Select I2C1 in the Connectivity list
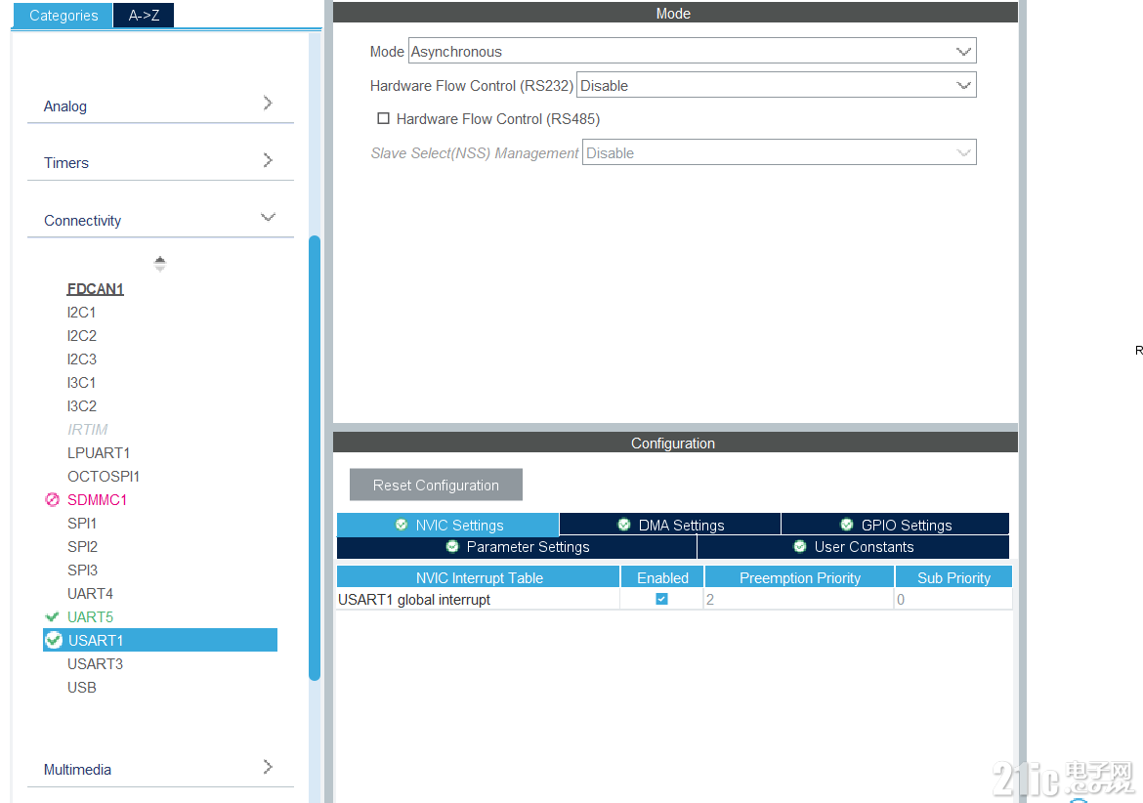Viewport: 1143px width, 803px height. tap(82, 312)
